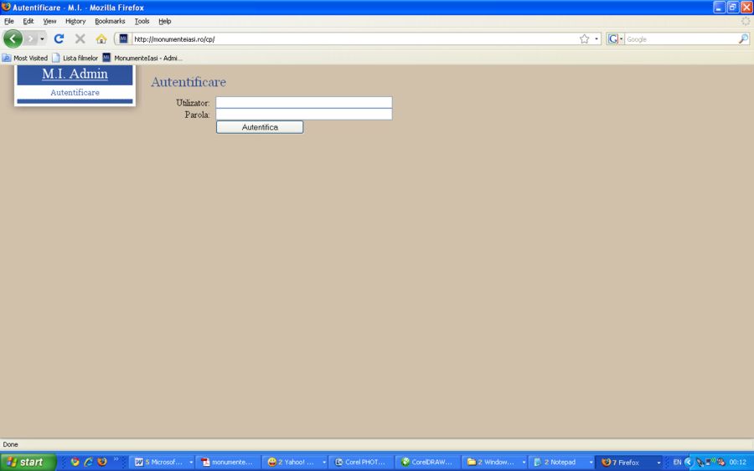Screen dimensions: 754x471
Task: Reload the current page
Action: click(x=59, y=38)
